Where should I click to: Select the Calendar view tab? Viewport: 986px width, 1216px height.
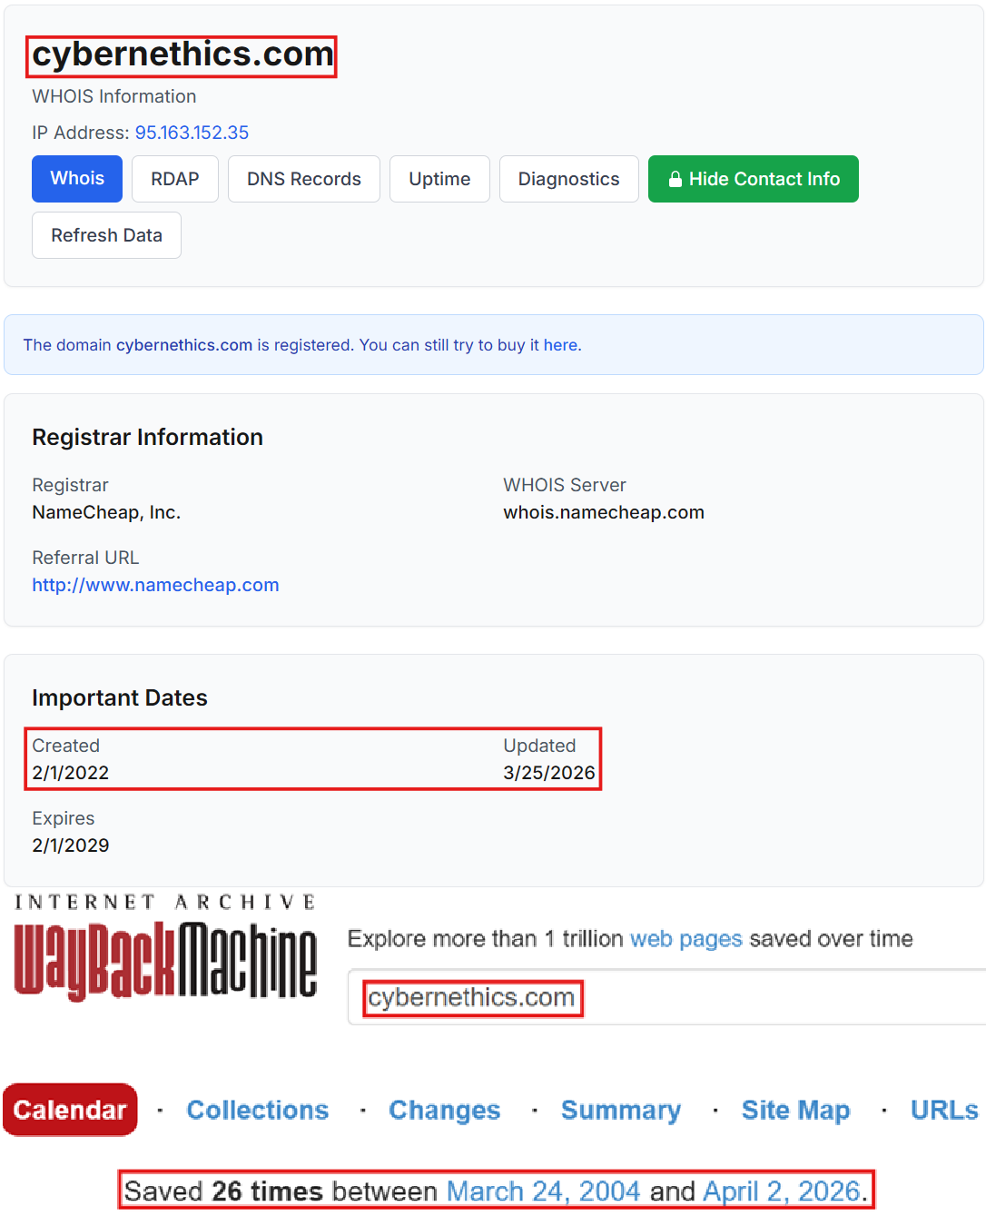70,1110
